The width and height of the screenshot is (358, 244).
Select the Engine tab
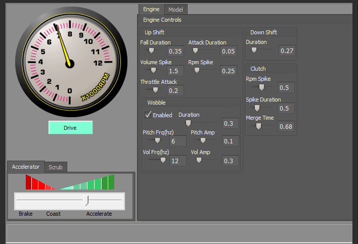pyautogui.click(x=151, y=9)
